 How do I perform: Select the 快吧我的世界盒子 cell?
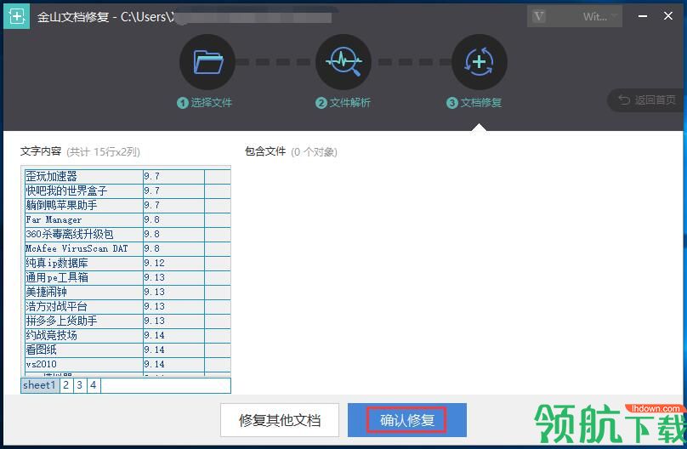[83, 191]
